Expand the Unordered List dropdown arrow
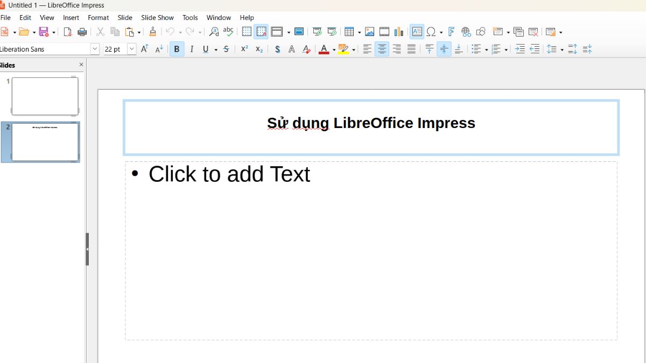 486,49
